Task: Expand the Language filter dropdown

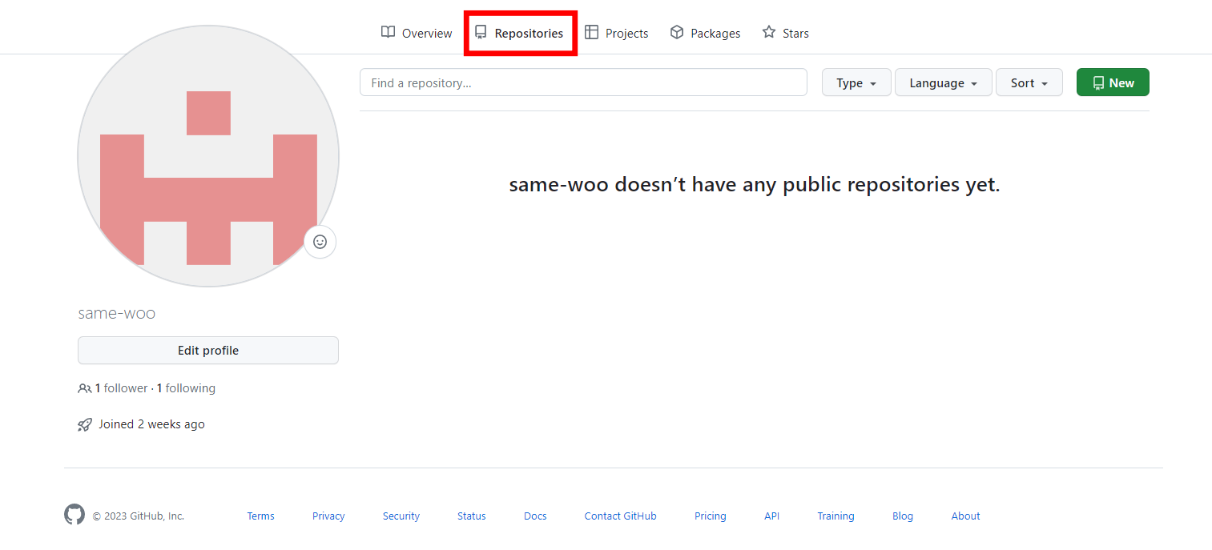Action: coord(944,82)
